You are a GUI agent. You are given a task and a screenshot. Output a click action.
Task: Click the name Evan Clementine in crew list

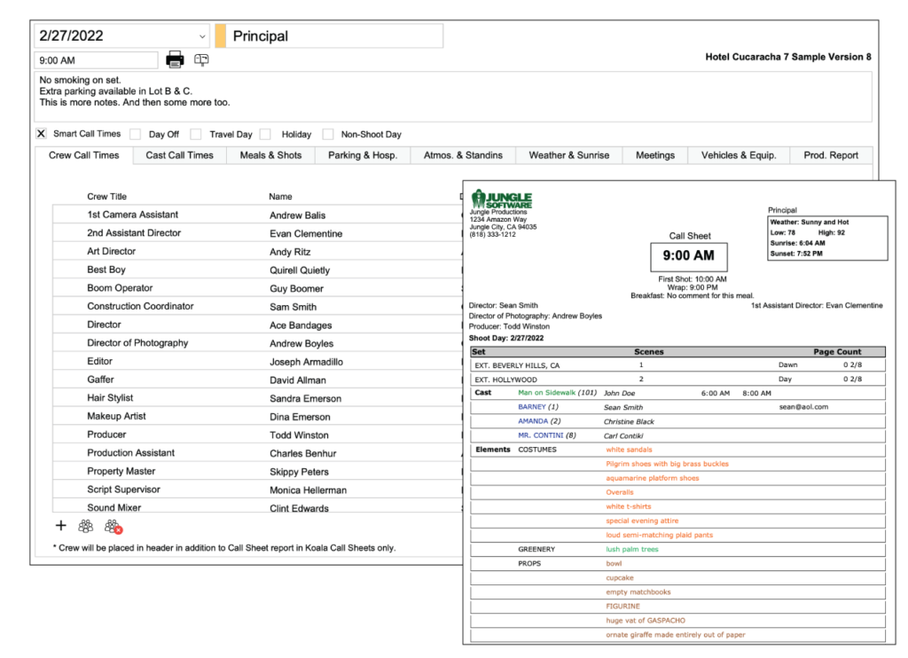click(306, 234)
